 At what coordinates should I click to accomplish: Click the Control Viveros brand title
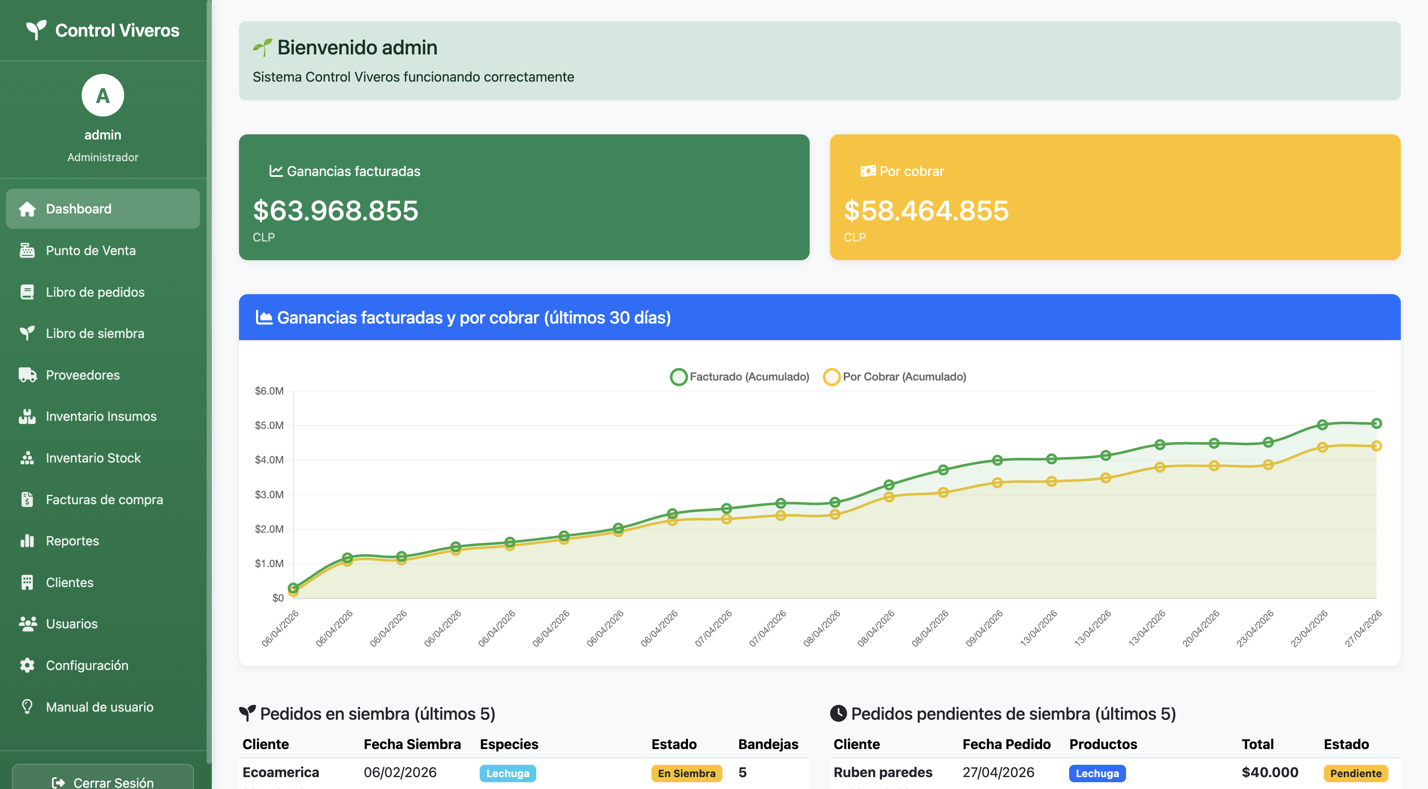click(x=117, y=31)
